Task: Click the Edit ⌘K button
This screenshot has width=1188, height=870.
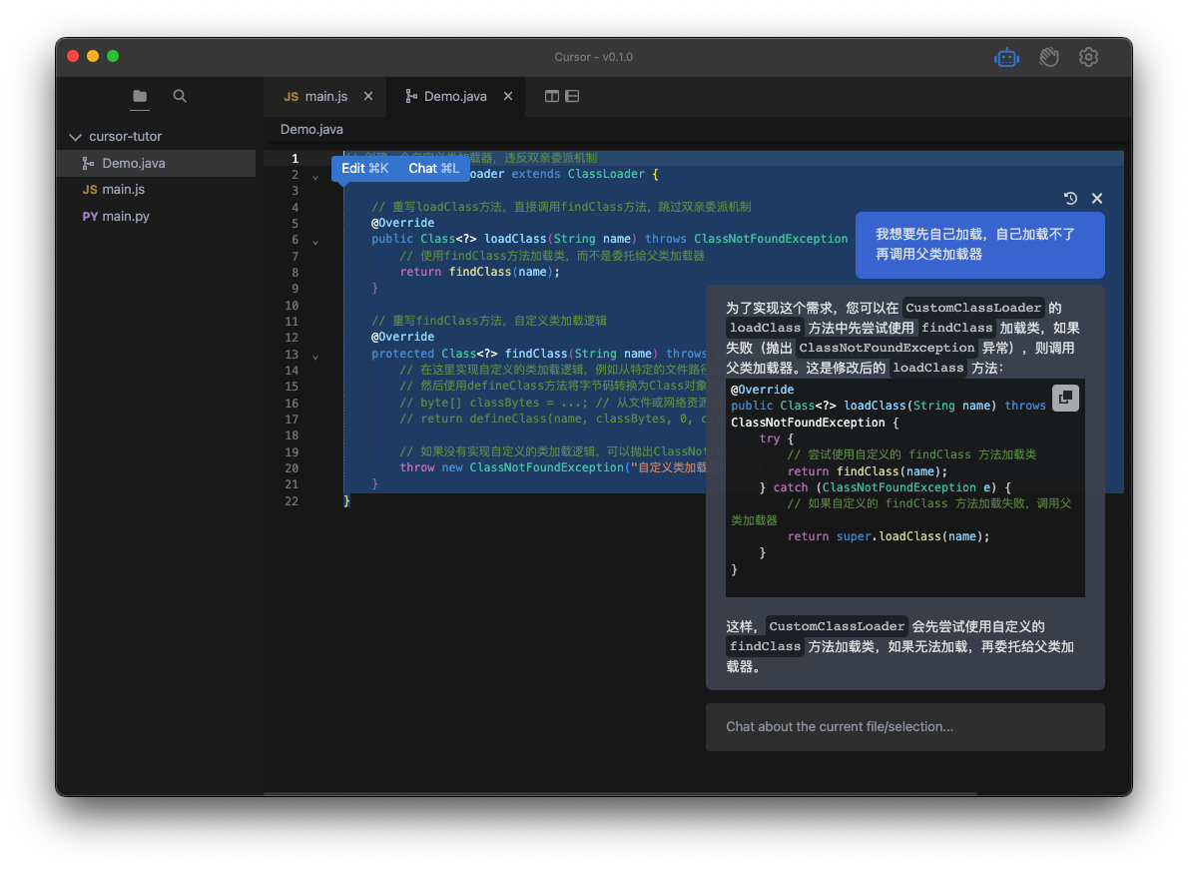Action: pyautogui.click(x=365, y=168)
